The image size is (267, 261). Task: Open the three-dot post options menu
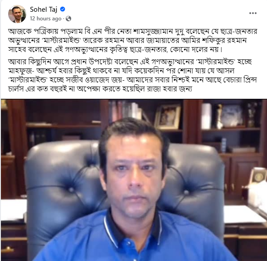click(x=252, y=13)
